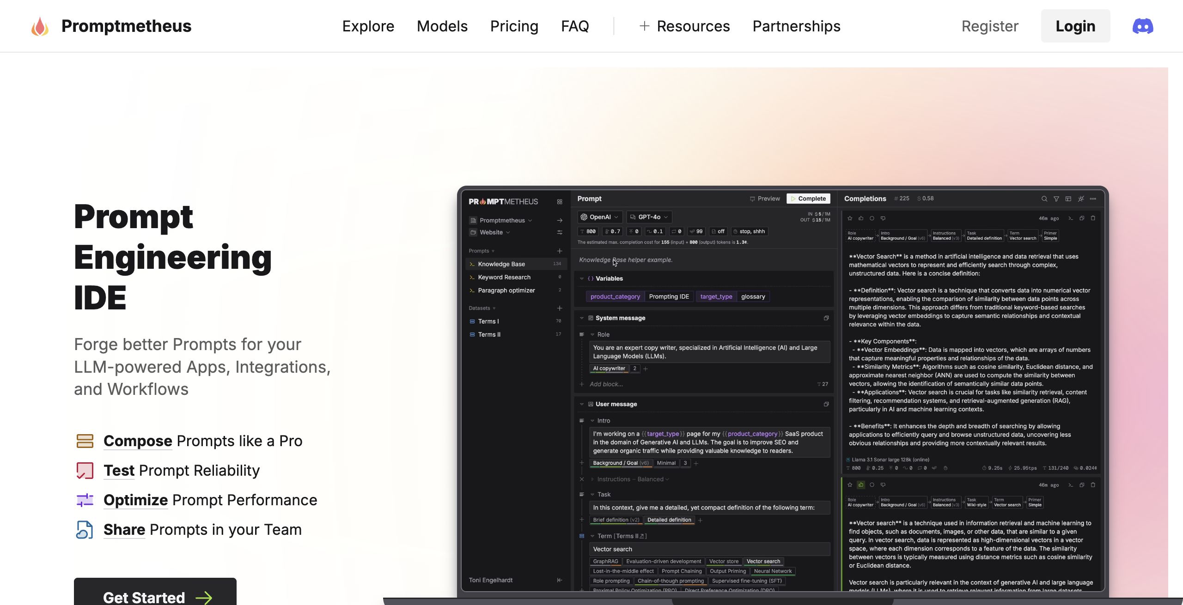The width and height of the screenshot is (1183, 605).
Task: Thumbs-up the first completion
Action: pos(861,218)
